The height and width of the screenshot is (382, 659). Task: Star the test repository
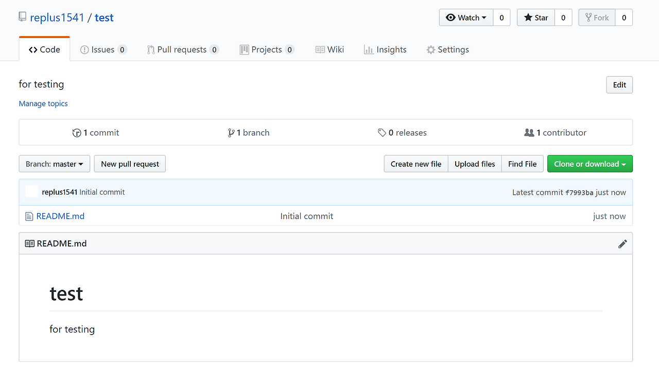pos(536,18)
